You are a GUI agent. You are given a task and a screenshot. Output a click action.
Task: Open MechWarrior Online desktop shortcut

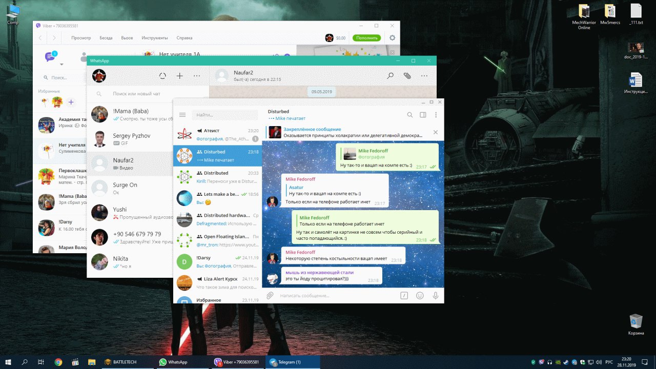click(584, 17)
